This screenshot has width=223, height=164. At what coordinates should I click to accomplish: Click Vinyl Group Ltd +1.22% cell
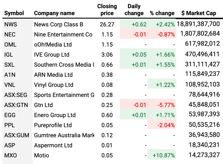[x=165, y=85]
